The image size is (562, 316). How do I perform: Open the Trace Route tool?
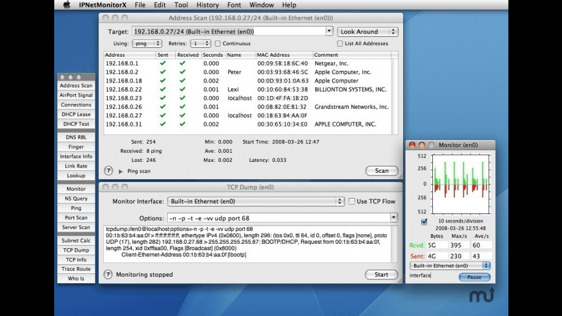tap(76, 269)
